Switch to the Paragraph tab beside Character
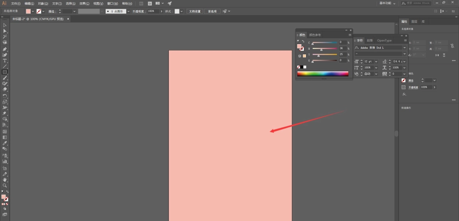 (370, 40)
